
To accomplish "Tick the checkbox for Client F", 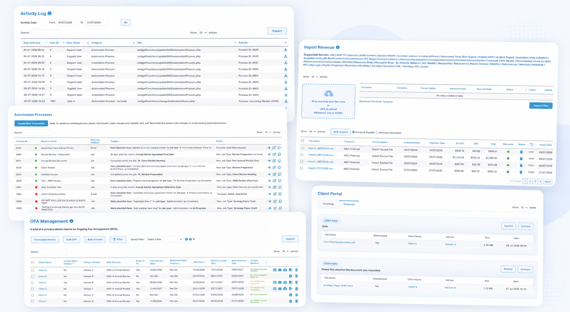I will (32, 301).
